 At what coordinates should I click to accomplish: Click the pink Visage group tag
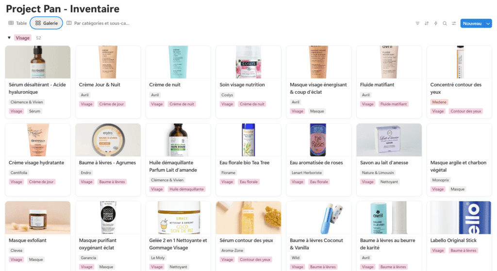tap(22, 38)
